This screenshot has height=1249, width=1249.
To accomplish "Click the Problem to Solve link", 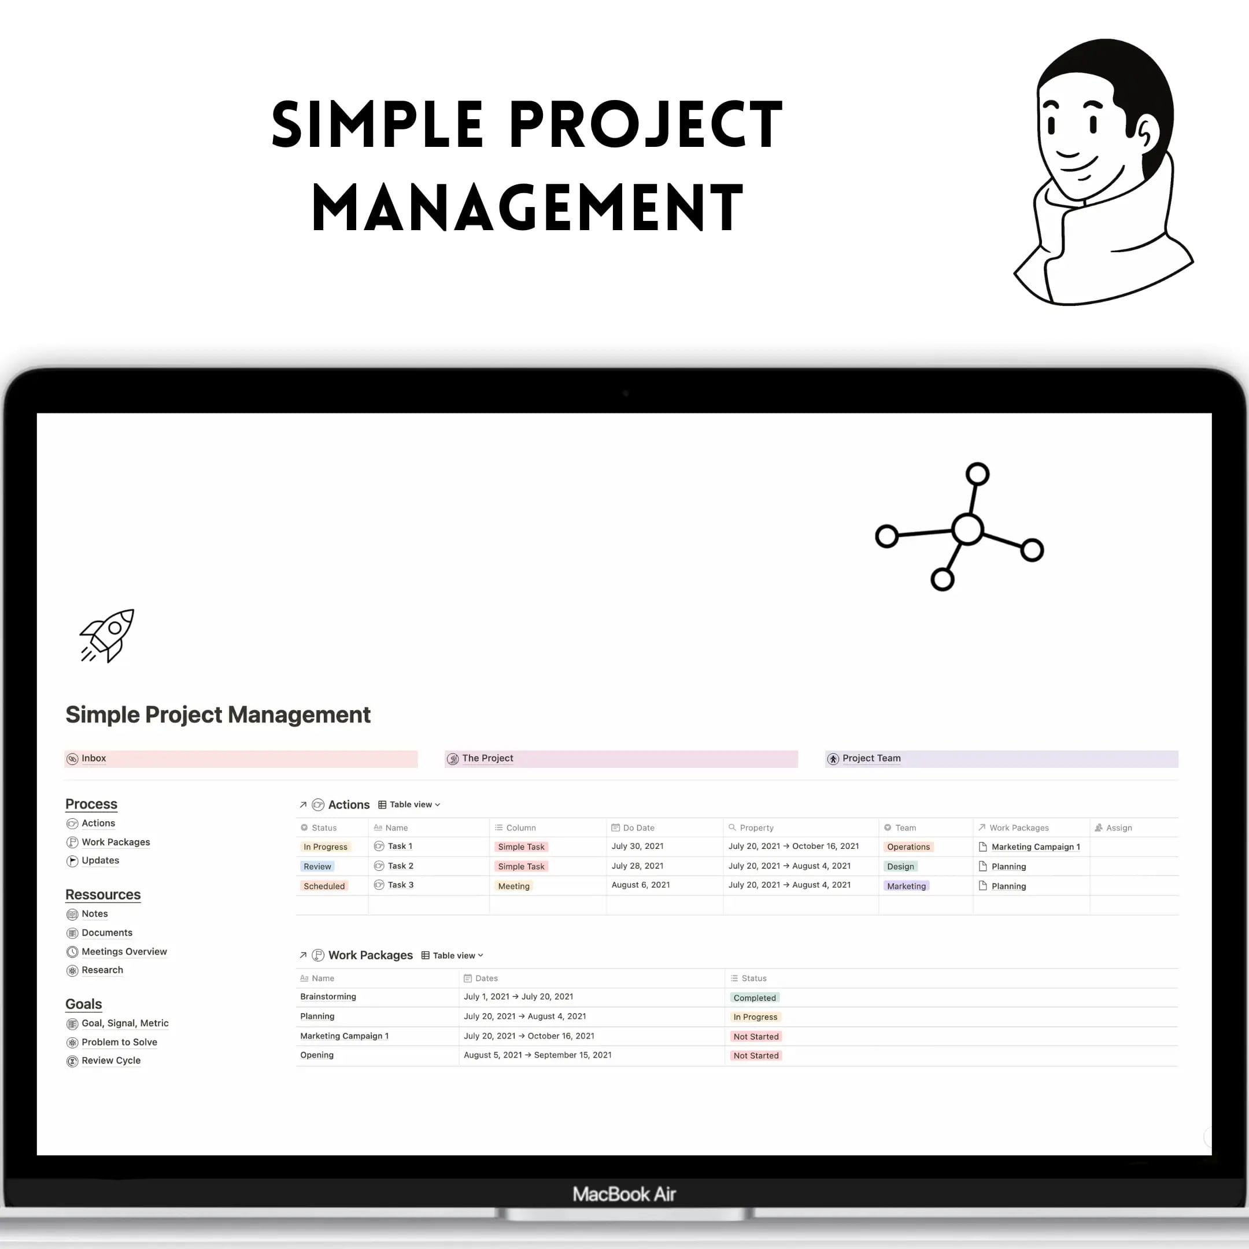I will pos(118,1042).
